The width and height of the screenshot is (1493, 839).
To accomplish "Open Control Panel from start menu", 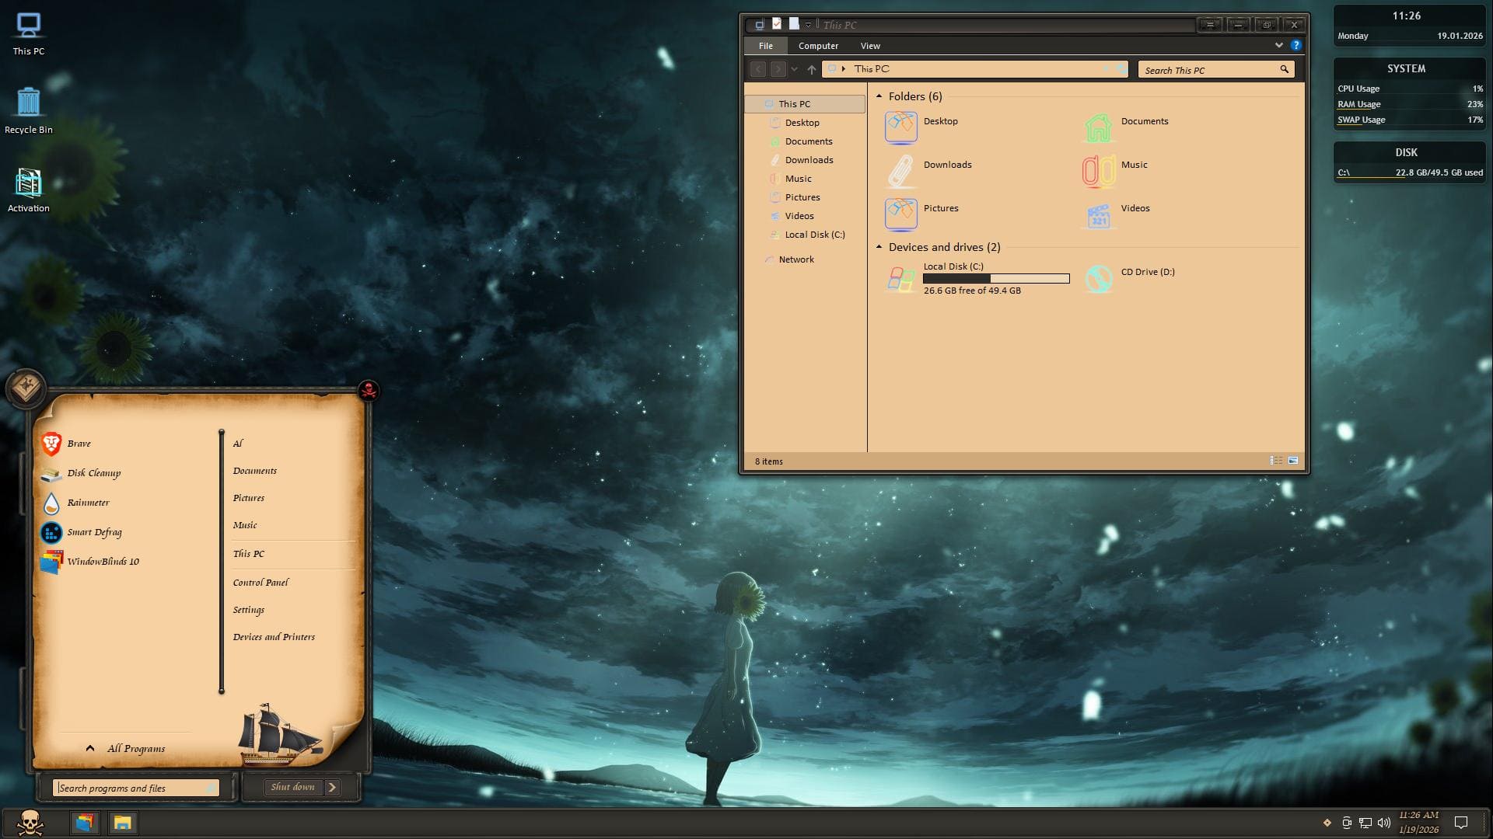I will (x=260, y=583).
